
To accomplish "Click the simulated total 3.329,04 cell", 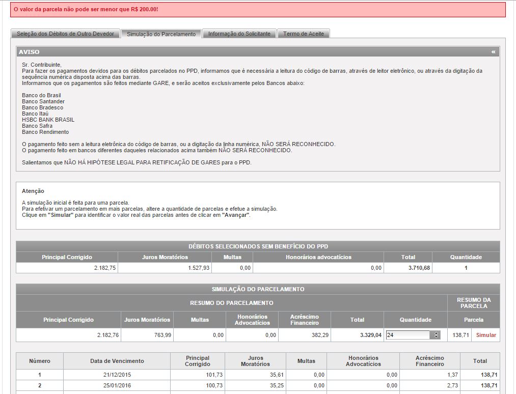I will [357, 335].
